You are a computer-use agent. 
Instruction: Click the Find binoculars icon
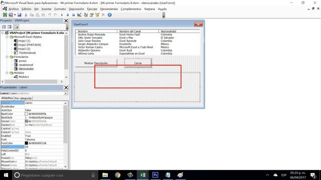43,14
